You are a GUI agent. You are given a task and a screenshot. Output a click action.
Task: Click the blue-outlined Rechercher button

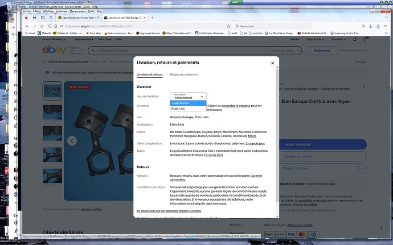coord(322,51)
